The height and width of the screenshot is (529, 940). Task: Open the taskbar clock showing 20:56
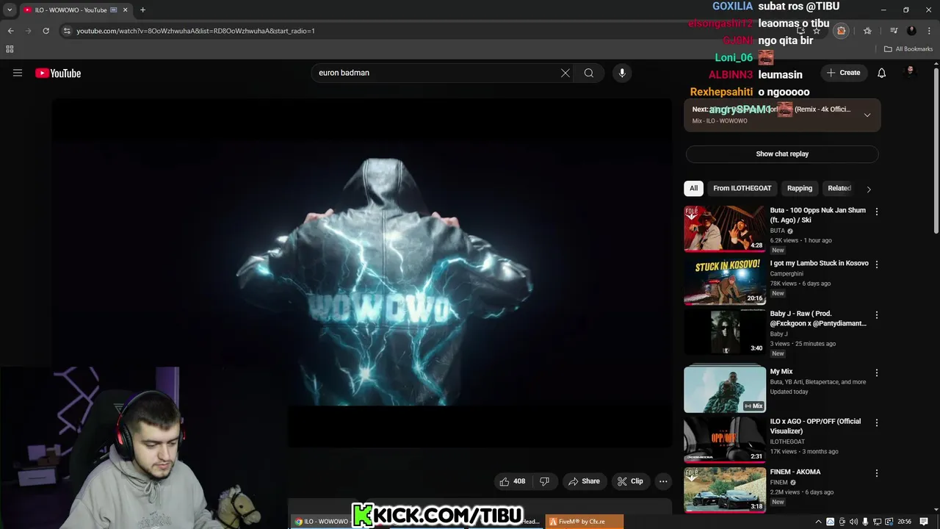905,522
